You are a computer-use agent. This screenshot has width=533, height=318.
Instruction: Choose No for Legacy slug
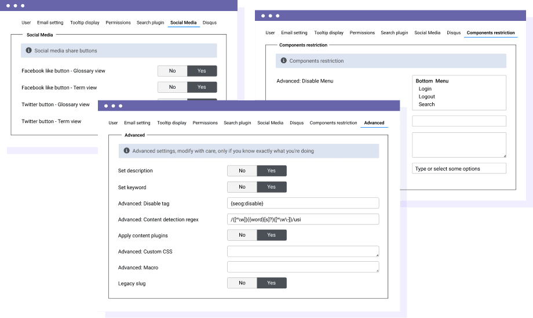242,283
